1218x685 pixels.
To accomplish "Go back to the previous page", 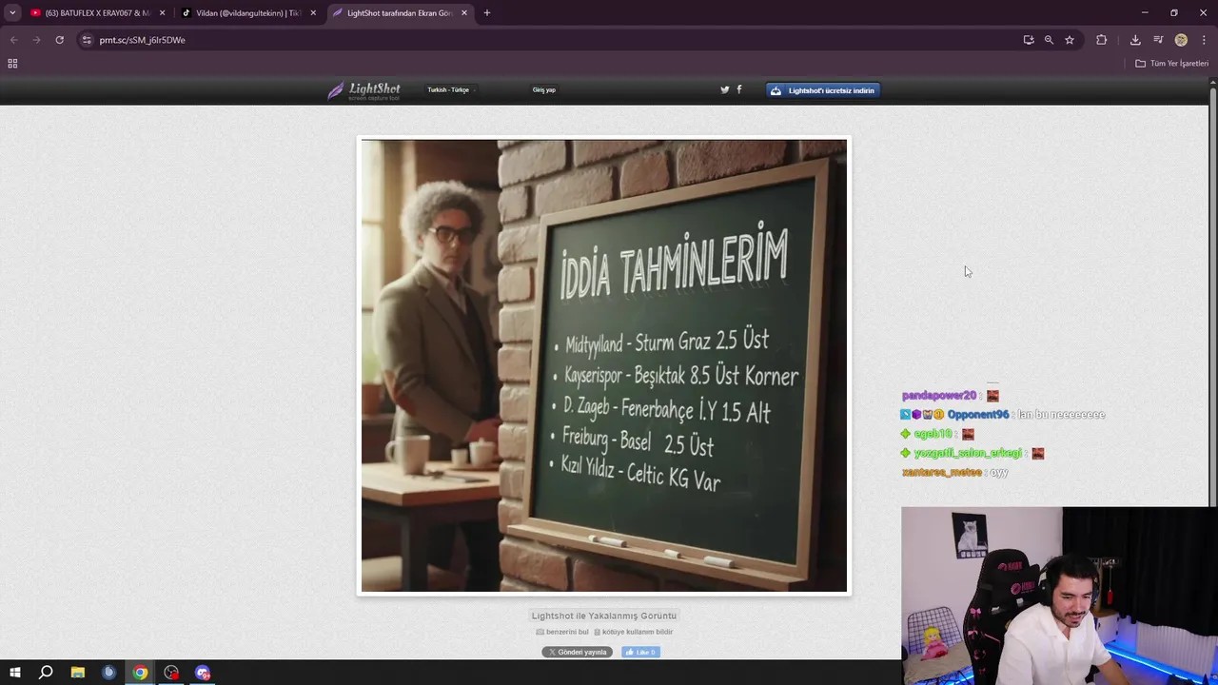I will point(13,40).
